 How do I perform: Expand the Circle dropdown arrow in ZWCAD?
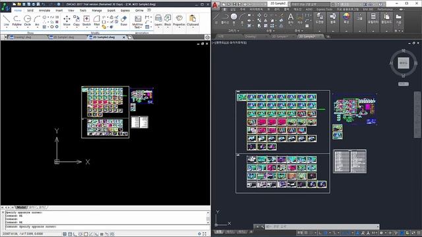click(x=28, y=28)
